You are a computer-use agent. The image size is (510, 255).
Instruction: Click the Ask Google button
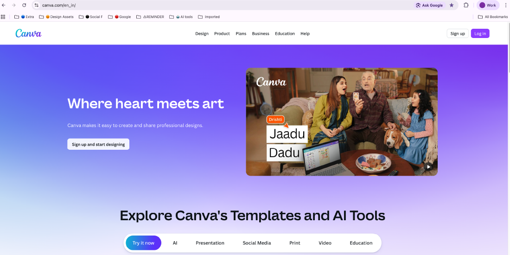[x=429, y=5]
